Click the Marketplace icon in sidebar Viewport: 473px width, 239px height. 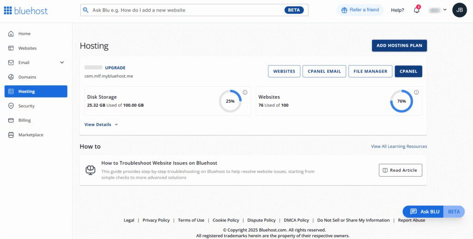point(11,135)
